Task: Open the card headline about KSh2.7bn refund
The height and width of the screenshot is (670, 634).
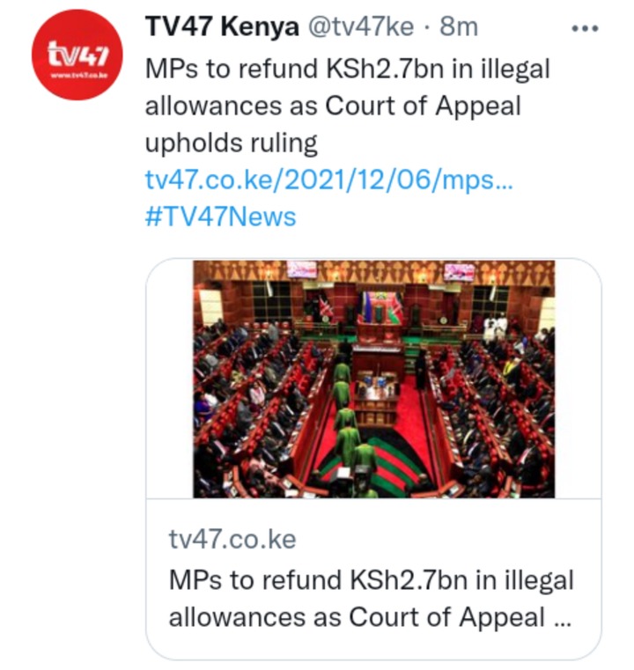Action: point(372,599)
